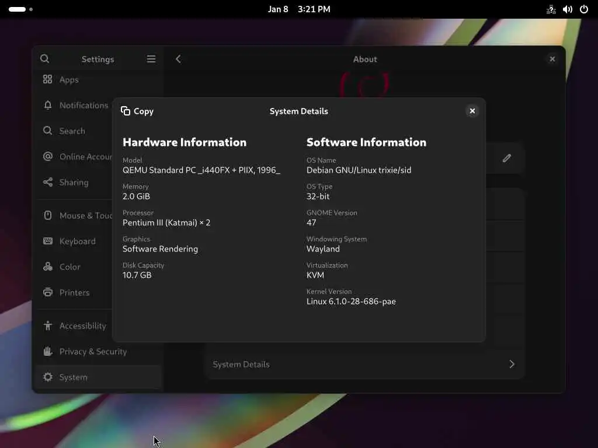598x448 pixels.
Task: Click the Software Rendering graphics value
Action: pyautogui.click(x=160, y=249)
